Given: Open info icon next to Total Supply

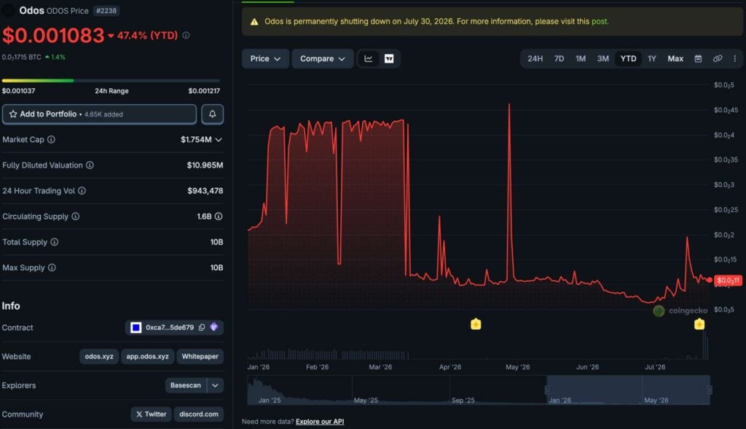Looking at the screenshot, I should tap(54, 242).
